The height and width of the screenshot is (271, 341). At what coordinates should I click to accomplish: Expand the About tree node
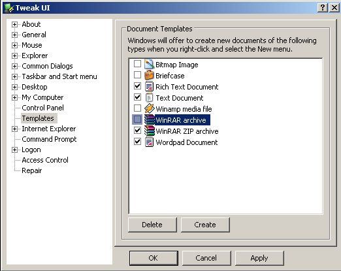[x=14, y=24]
